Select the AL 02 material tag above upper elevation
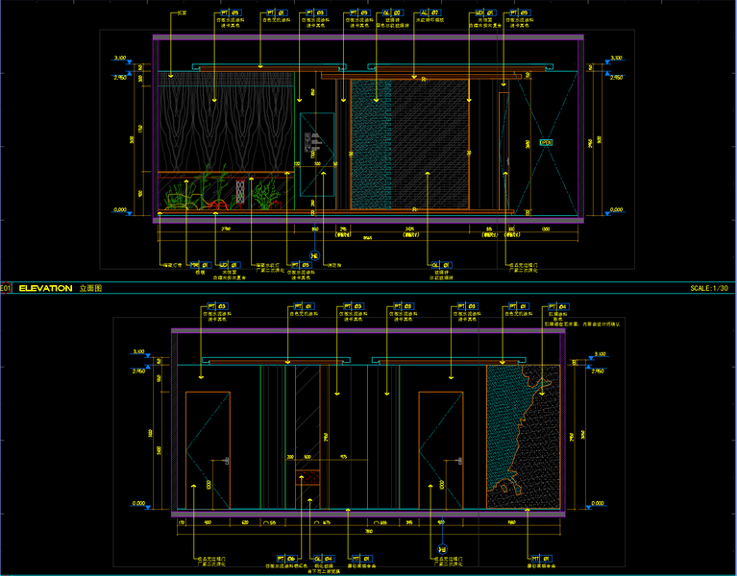 [x=430, y=12]
